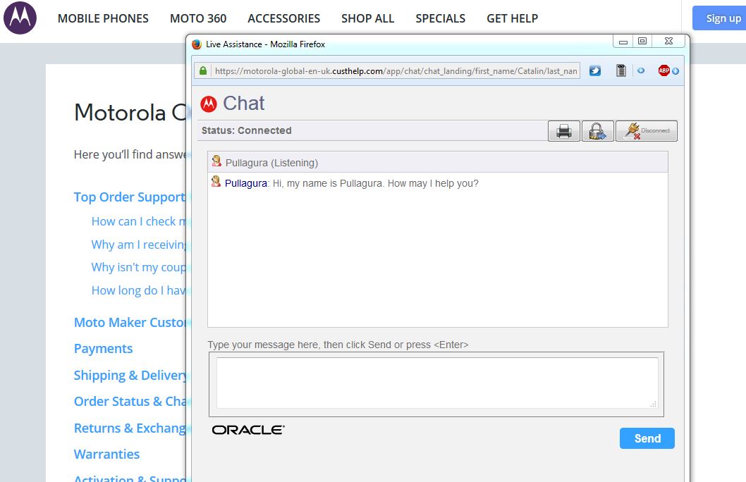Open the Order Status & Changes link
746x482 pixels.
[130, 401]
